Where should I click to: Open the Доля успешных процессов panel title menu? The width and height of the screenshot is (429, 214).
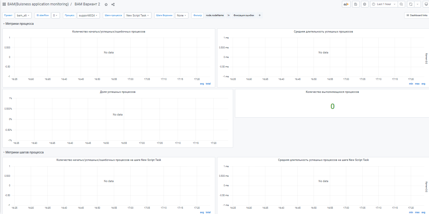coord(117,92)
